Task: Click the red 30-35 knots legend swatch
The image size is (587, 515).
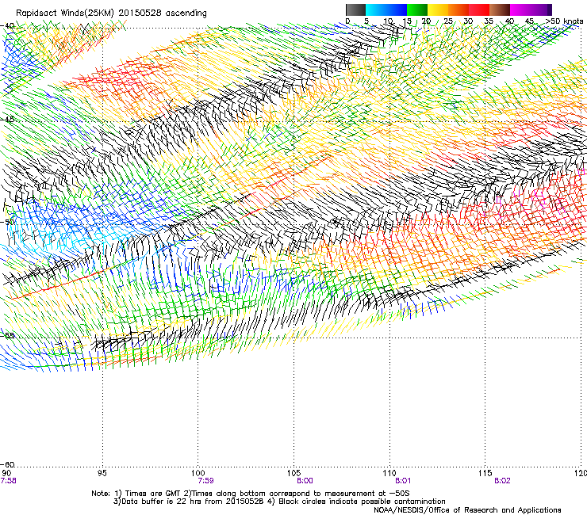Action: 479,10
